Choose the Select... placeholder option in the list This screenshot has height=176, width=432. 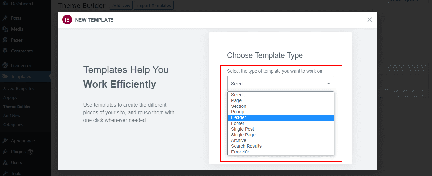(x=280, y=95)
